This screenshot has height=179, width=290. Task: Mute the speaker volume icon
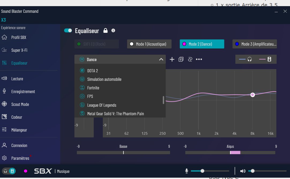tap(243, 171)
